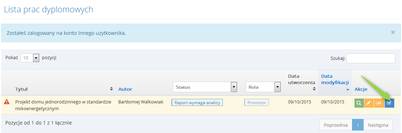Viewport: 402px width, 133px height.
Task: Open the Status filter dropdown
Action: tap(205, 87)
